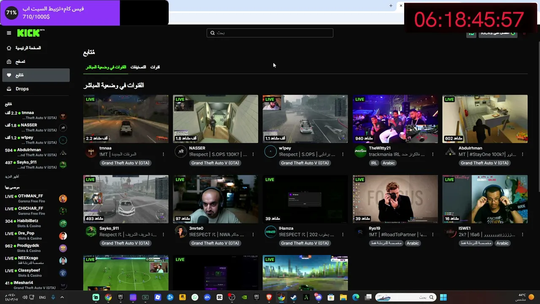Click the Arabic tag under ISWE1
Screen dimensions: 540x304
[x=502, y=243]
